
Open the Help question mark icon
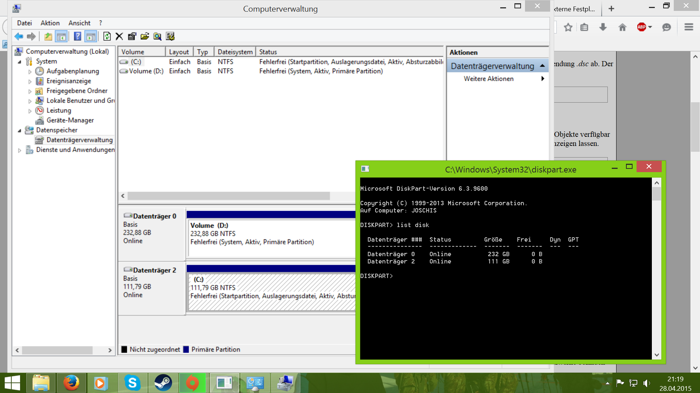pyautogui.click(x=77, y=36)
